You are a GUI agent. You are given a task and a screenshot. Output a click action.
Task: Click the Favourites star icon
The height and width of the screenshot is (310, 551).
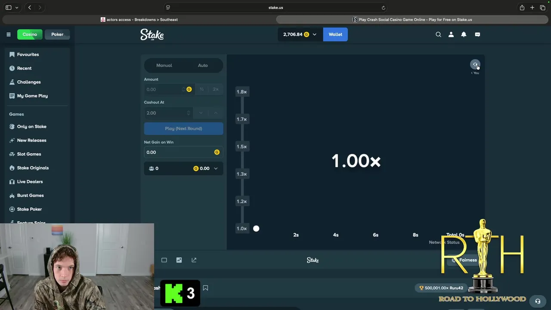[12, 55]
